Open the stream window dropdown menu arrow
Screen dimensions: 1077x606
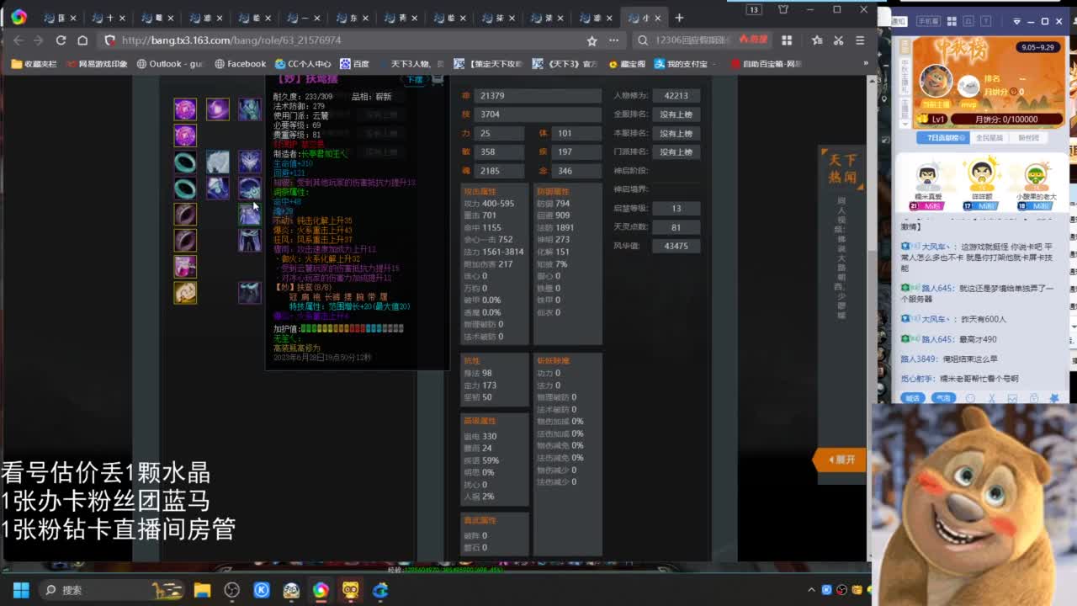[x=1016, y=21]
